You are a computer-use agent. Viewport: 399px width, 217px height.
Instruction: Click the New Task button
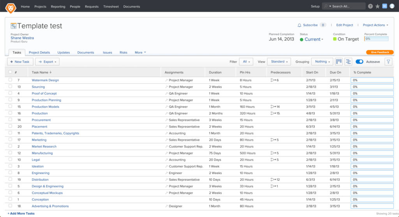coord(20,62)
